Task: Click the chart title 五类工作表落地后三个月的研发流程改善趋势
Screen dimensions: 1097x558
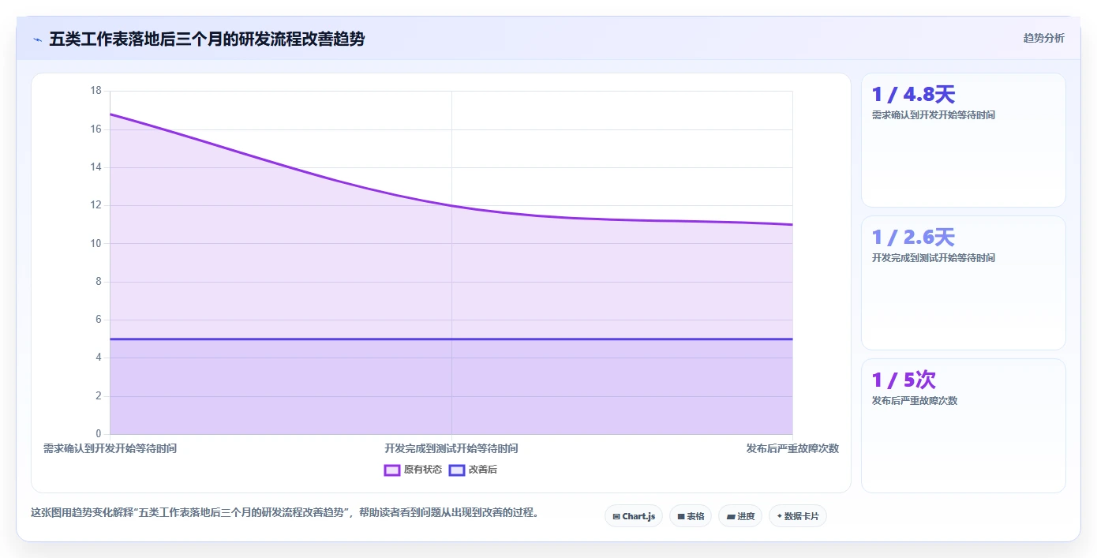Action: [207, 39]
